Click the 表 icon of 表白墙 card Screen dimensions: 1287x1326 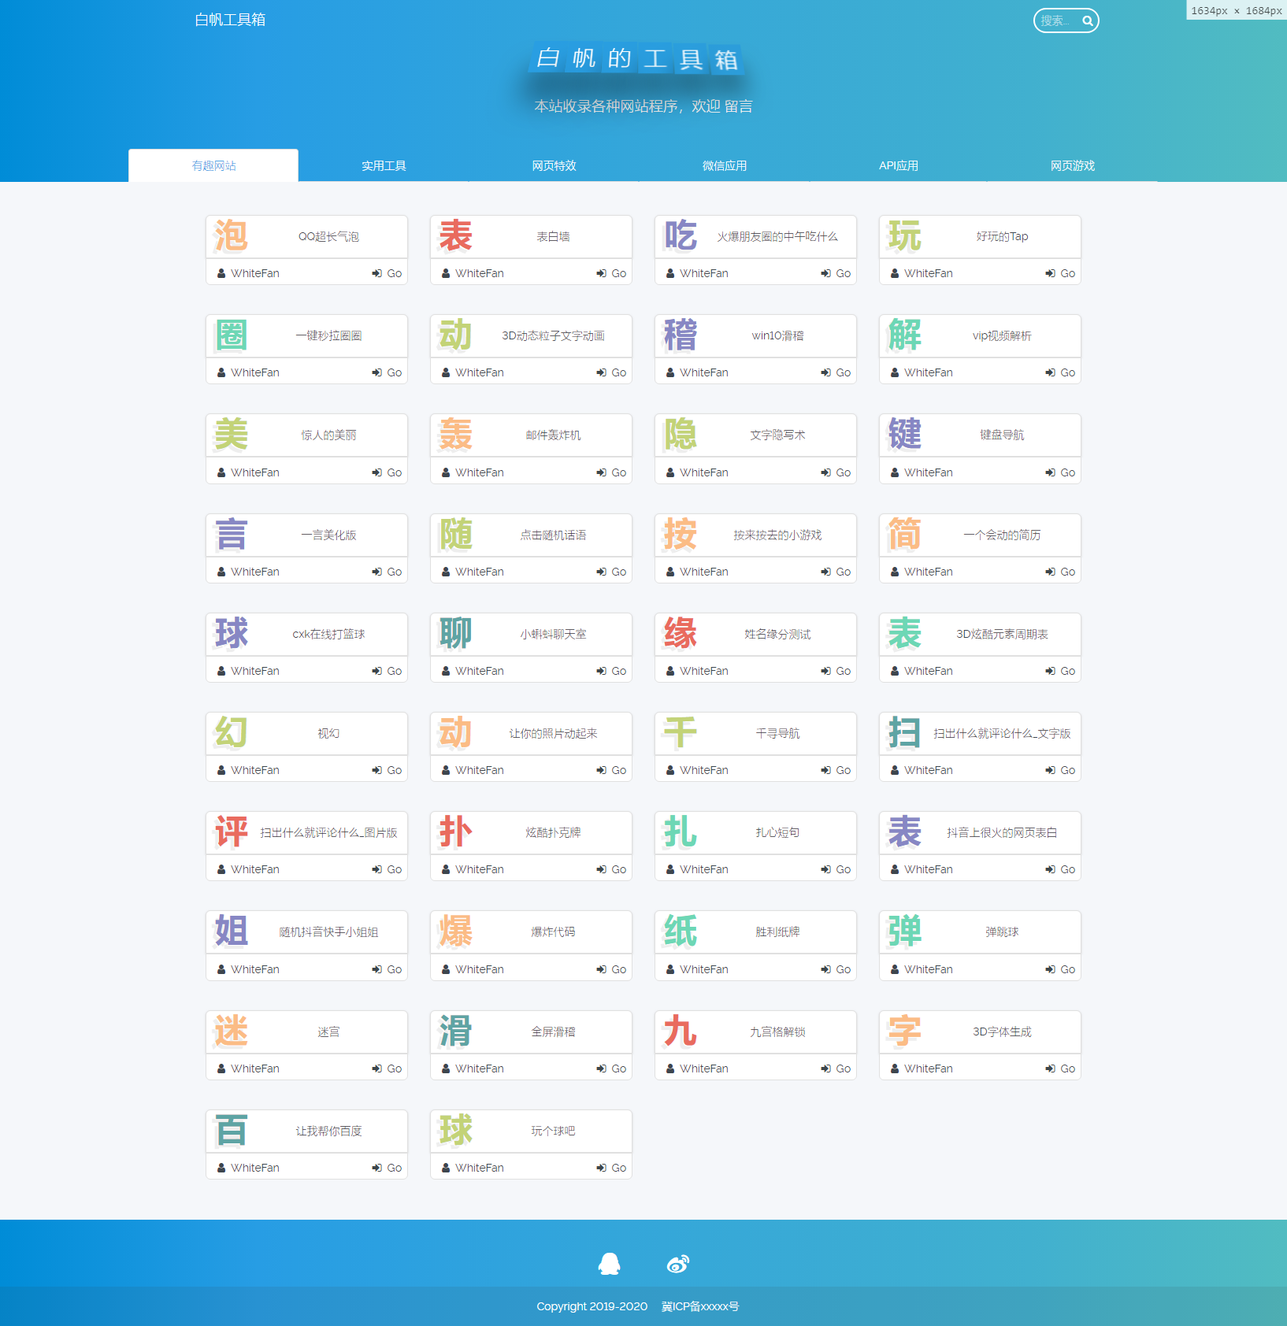pyautogui.click(x=456, y=236)
